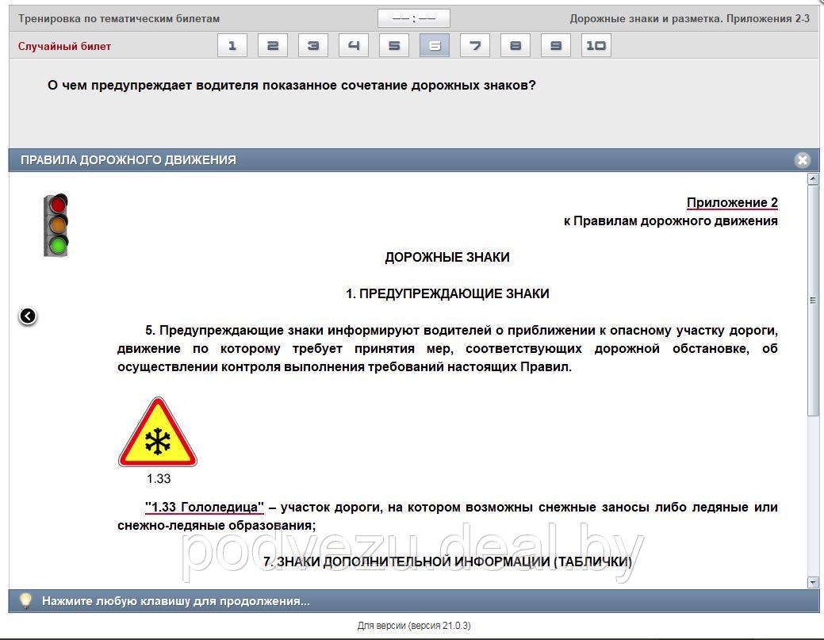Click the traffic light icon

tap(56, 225)
